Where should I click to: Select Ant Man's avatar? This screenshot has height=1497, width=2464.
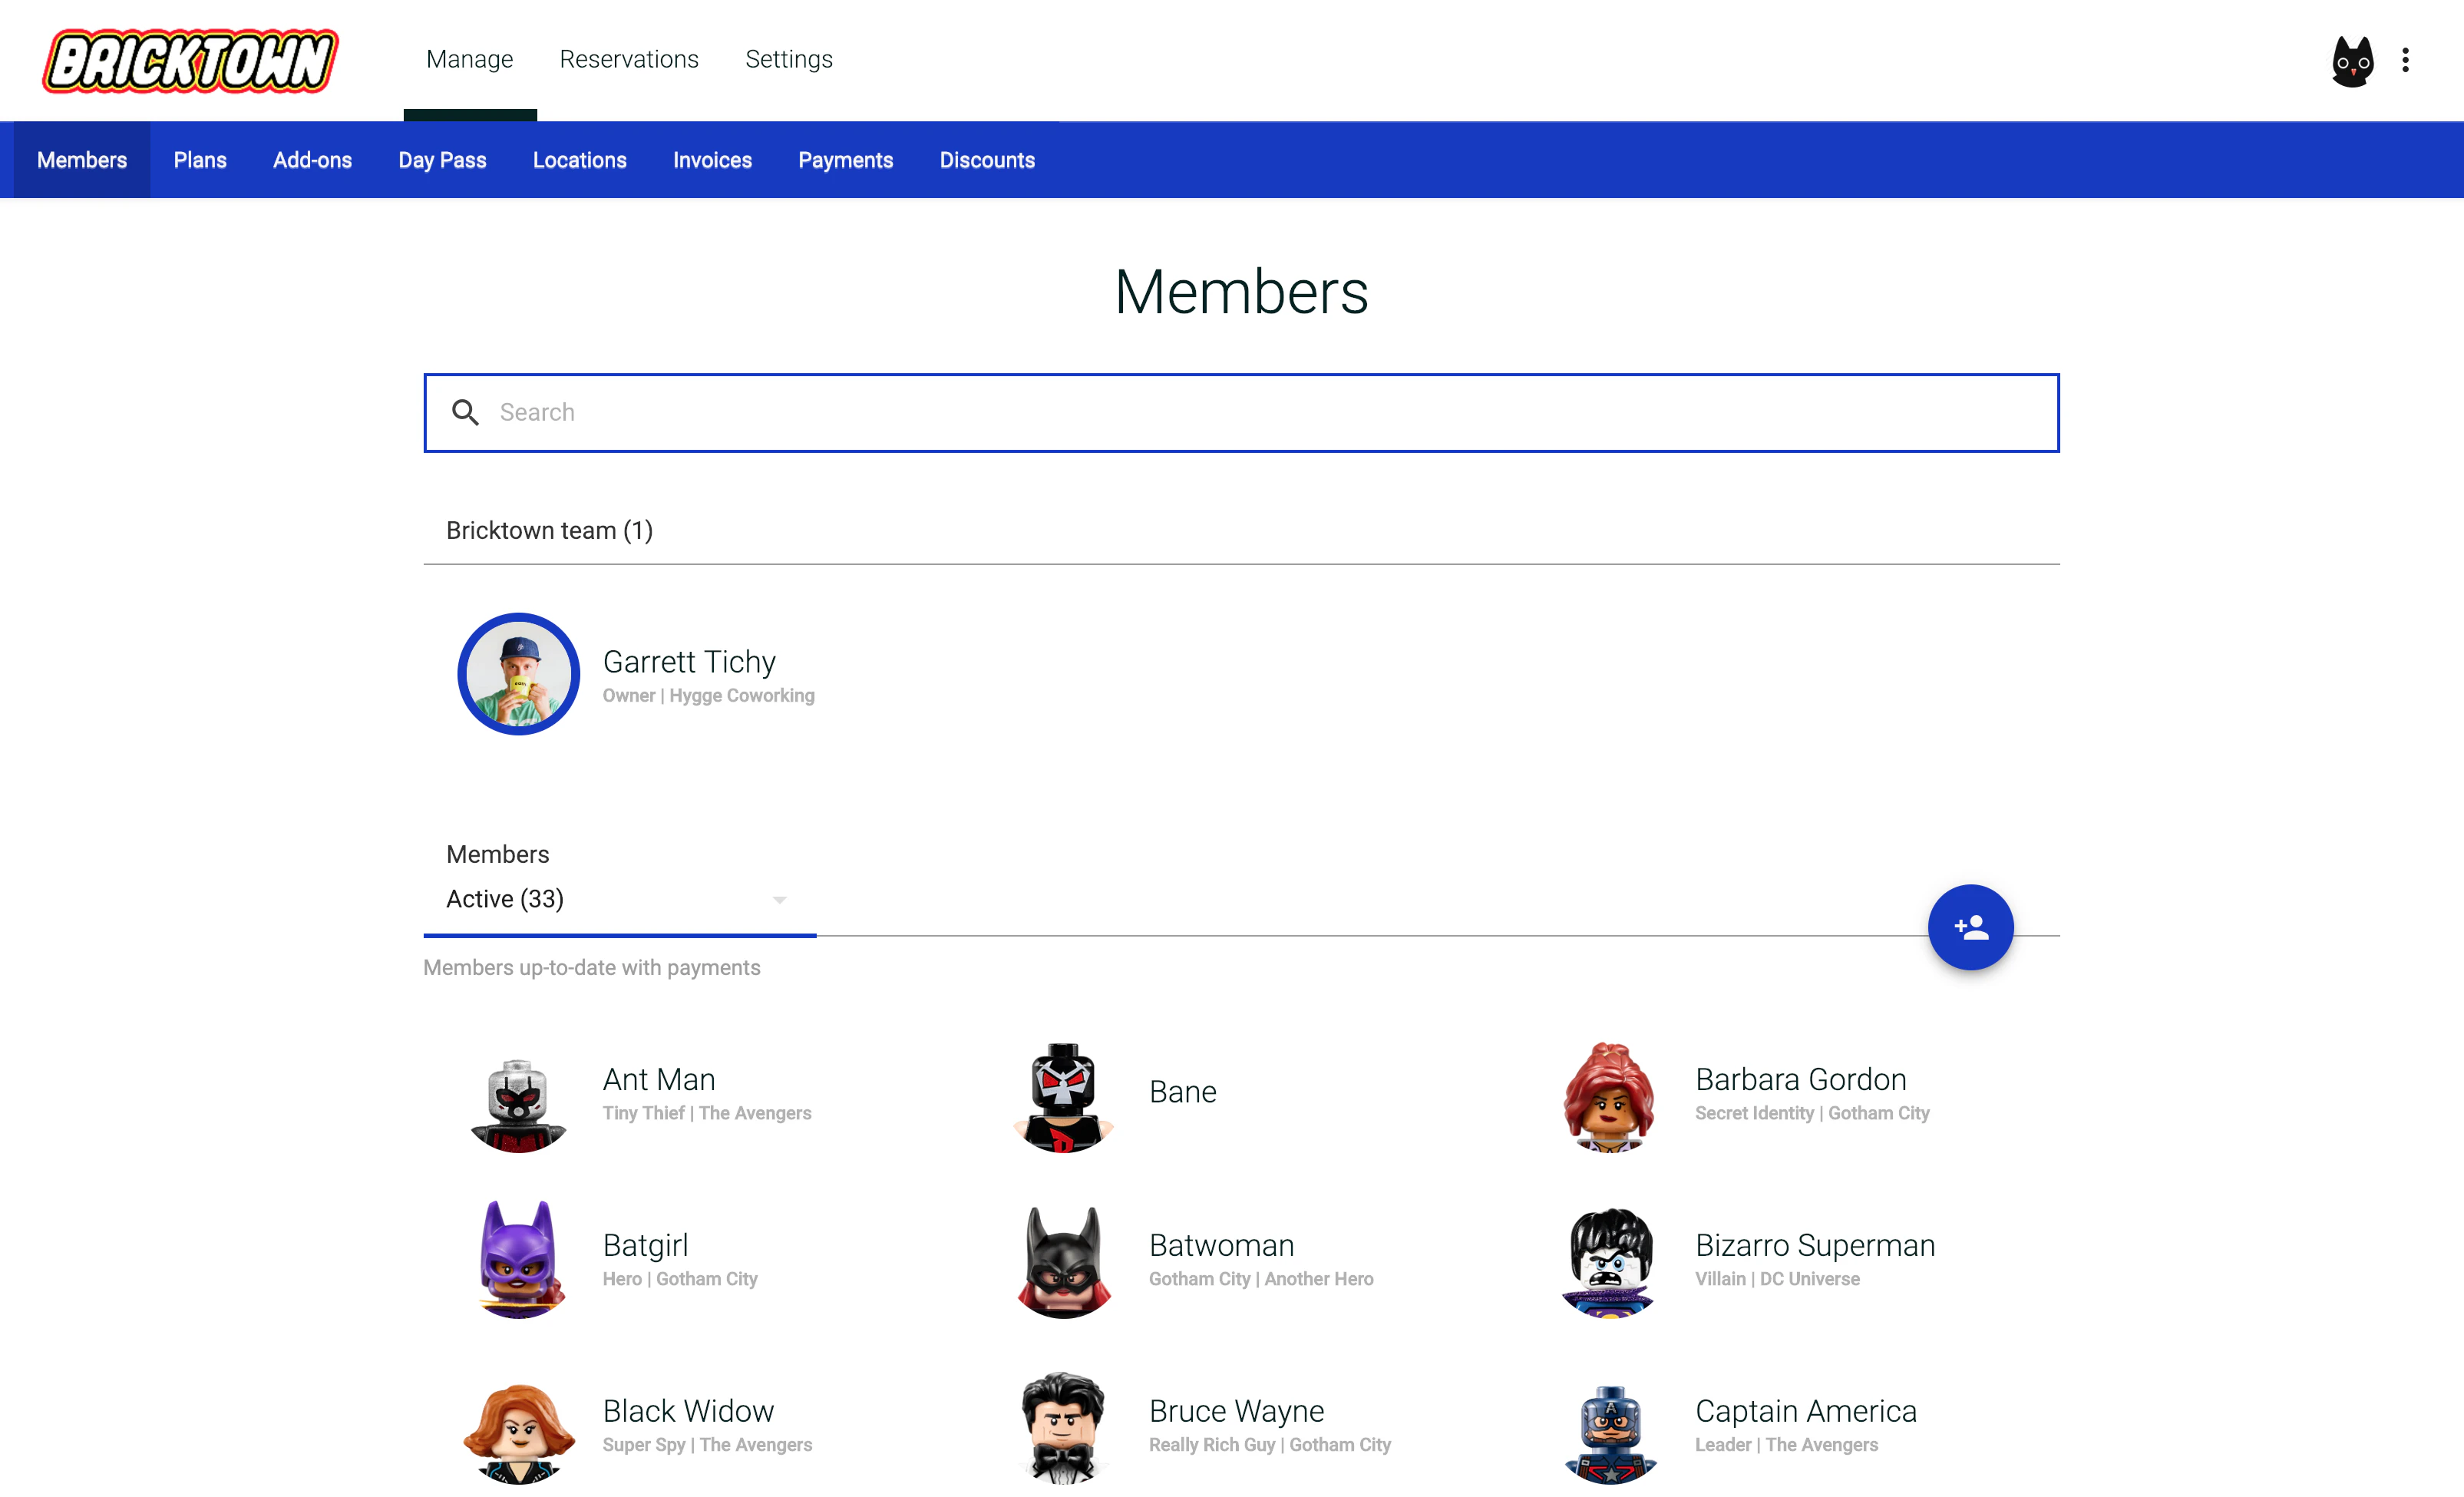(518, 1104)
